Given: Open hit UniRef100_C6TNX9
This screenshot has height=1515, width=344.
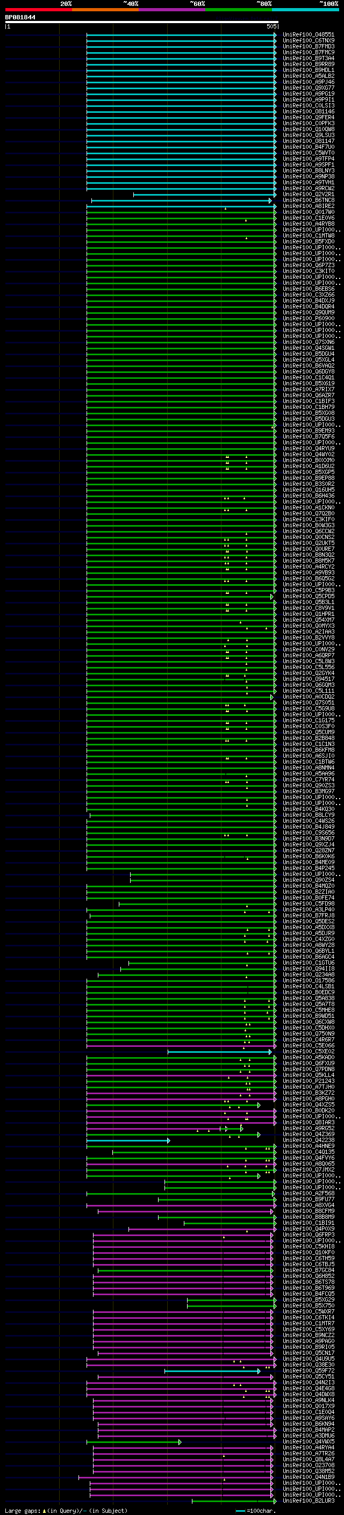Looking at the screenshot, I should (x=308, y=41).
